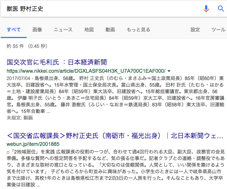Image resolution: width=227 pixels, height=189 pixels.
Task: Click the webun.jp/item/2001885 URL
Action: coord(33,144)
